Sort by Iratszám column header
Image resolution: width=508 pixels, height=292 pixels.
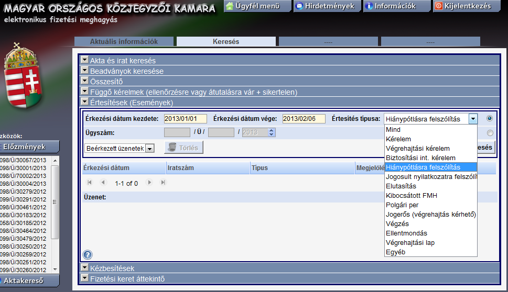(208, 168)
